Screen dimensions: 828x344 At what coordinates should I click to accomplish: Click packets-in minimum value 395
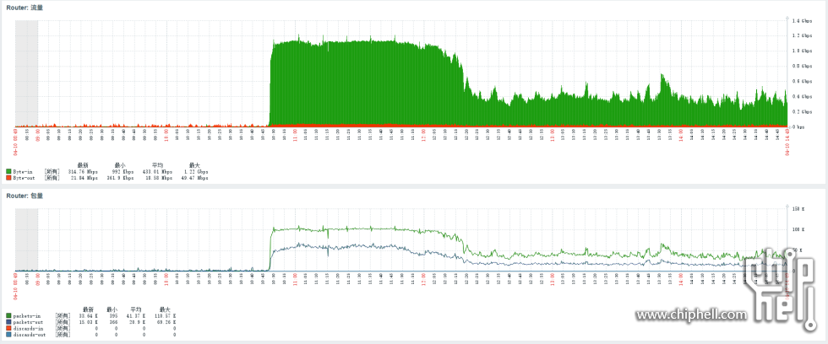pyautogui.click(x=113, y=316)
